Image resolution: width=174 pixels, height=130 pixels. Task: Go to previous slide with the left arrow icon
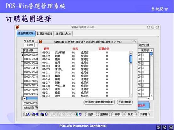(x=159, y=127)
